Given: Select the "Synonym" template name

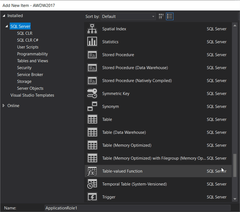Looking at the screenshot, I should pos(110,106).
